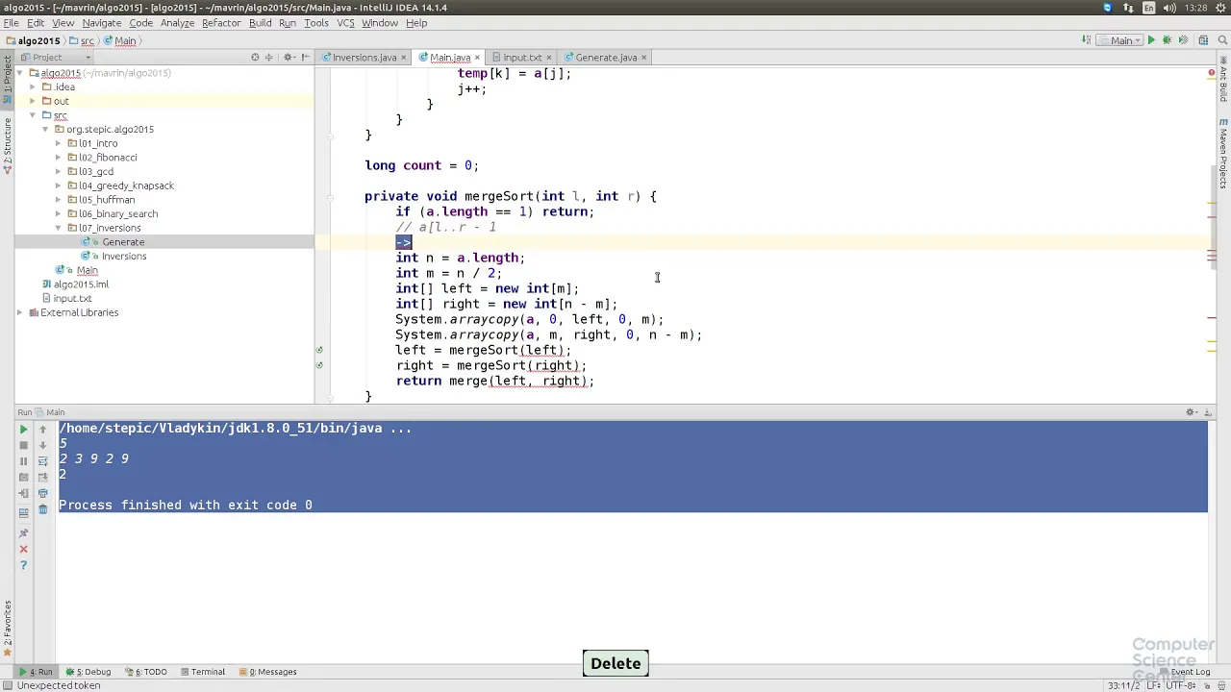Viewport: 1231px width, 692px height.
Task: Click the src breadcrumb in the navigation bar
Action: [x=82, y=40]
